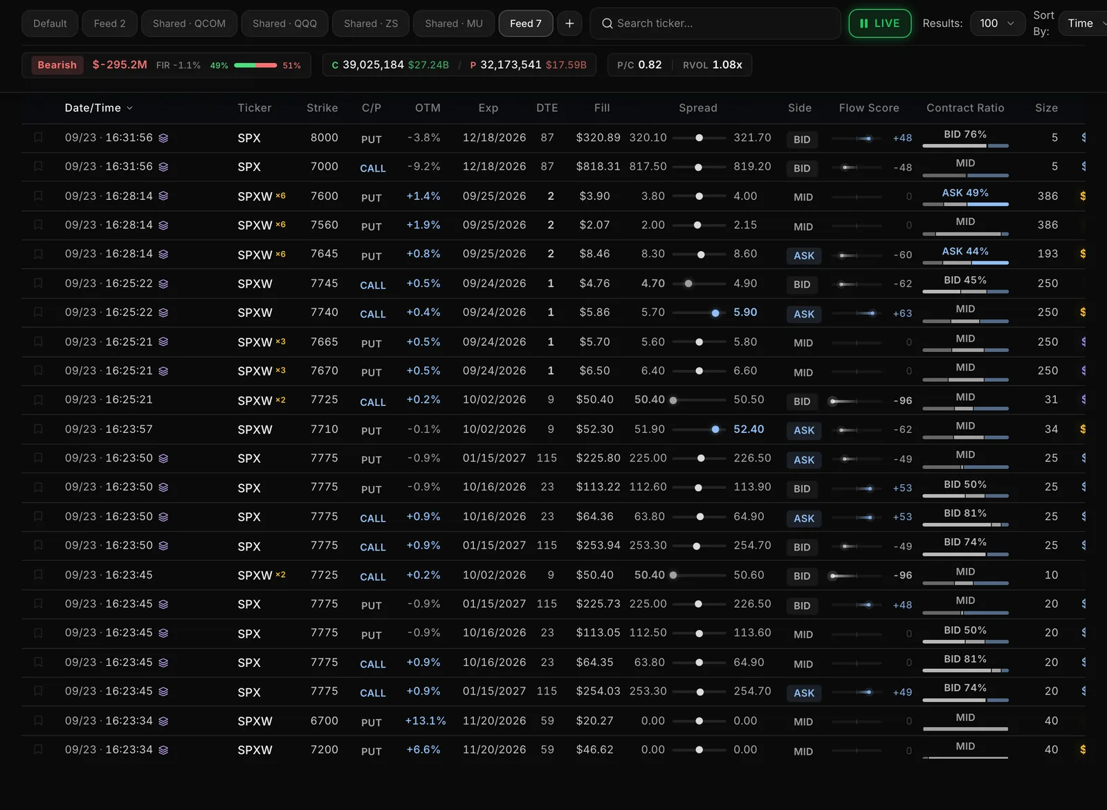Bookmark the SPXW 7665 PUT row
The image size is (1107, 810).
[38, 342]
